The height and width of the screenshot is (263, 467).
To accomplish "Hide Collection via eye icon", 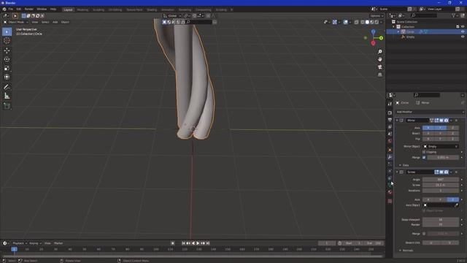I will 463,26.
